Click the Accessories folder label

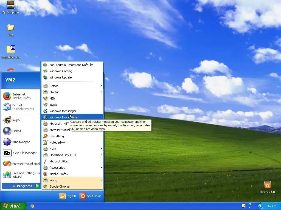pos(57,168)
